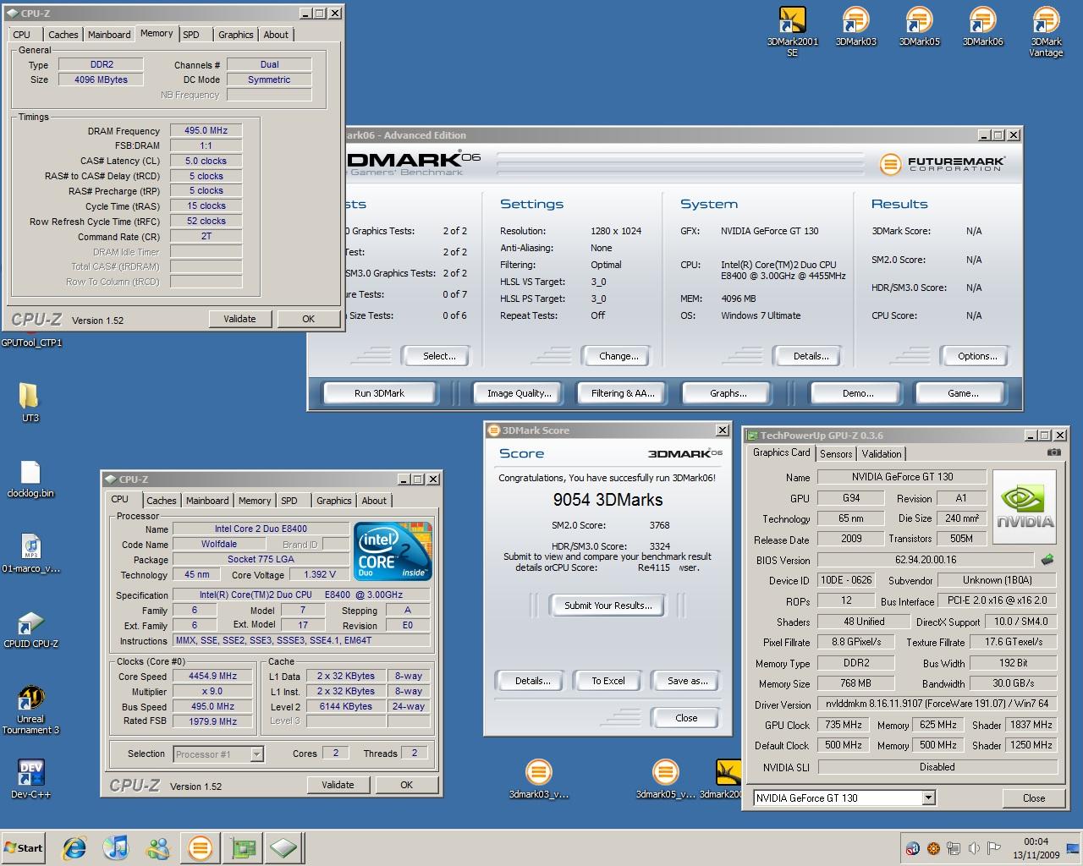
Task: Open the Dev-C++ desktop shortcut
Action: 30,779
